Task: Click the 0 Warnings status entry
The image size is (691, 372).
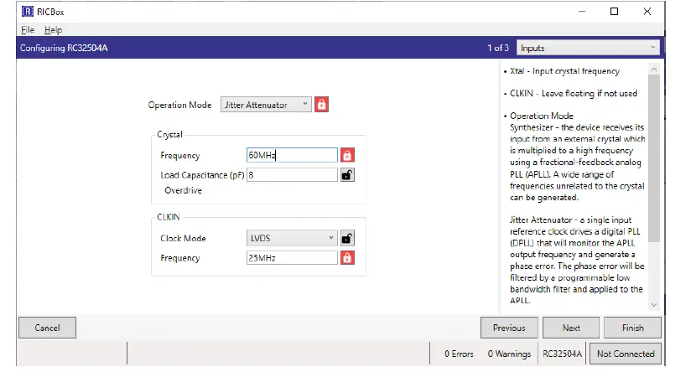Action: 509,354
